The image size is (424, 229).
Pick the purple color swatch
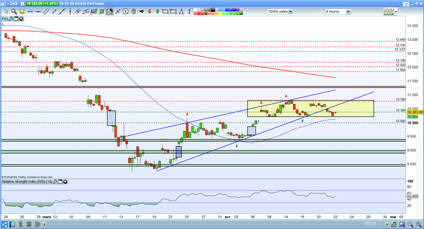pyautogui.click(x=238, y=10)
